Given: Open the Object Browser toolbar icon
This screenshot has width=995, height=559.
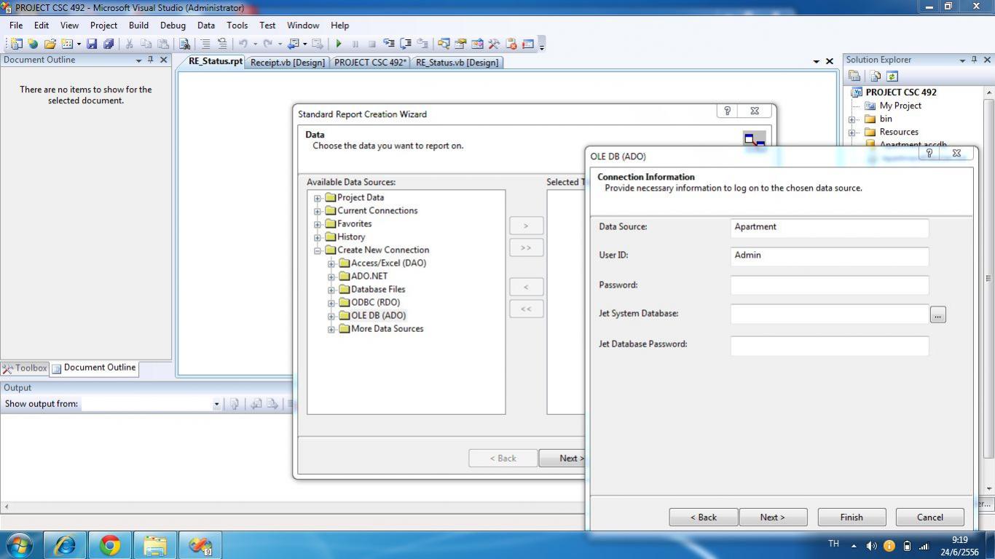Looking at the screenshot, I should tap(477, 44).
